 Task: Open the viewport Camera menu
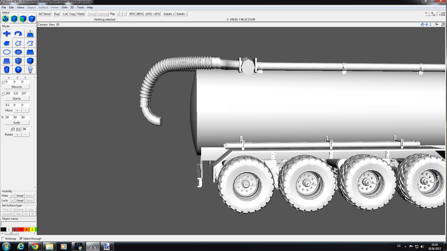coord(42,25)
